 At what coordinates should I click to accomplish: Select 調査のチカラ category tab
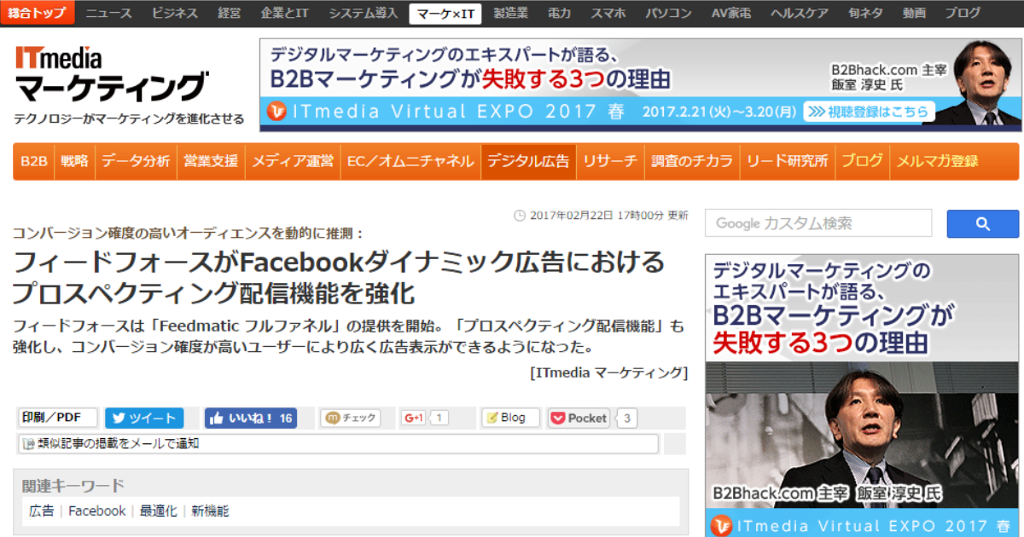coord(692,161)
